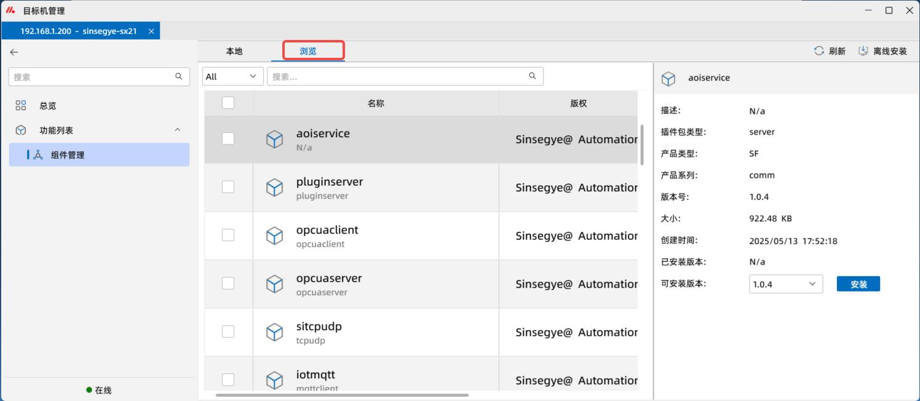The height and width of the screenshot is (401, 920).
Task: Collapse the 功能列表 section chevron
Action: [x=177, y=130]
